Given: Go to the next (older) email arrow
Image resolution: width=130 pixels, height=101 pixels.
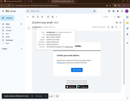Looking at the screenshot, I should 115,17.
